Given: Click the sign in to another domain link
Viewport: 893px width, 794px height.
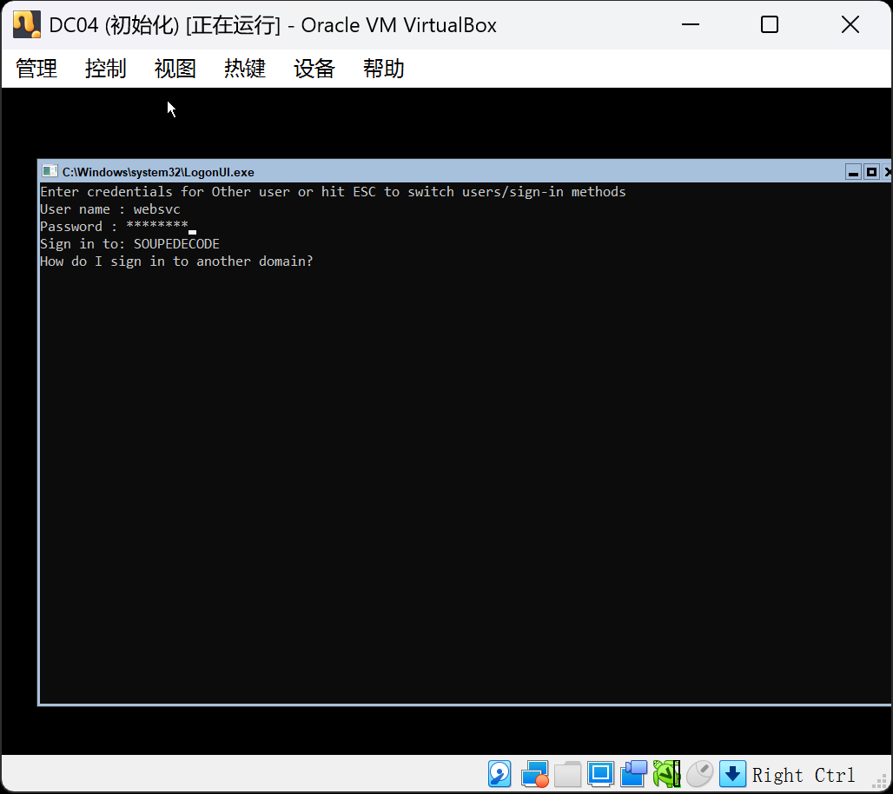Looking at the screenshot, I should click(175, 261).
